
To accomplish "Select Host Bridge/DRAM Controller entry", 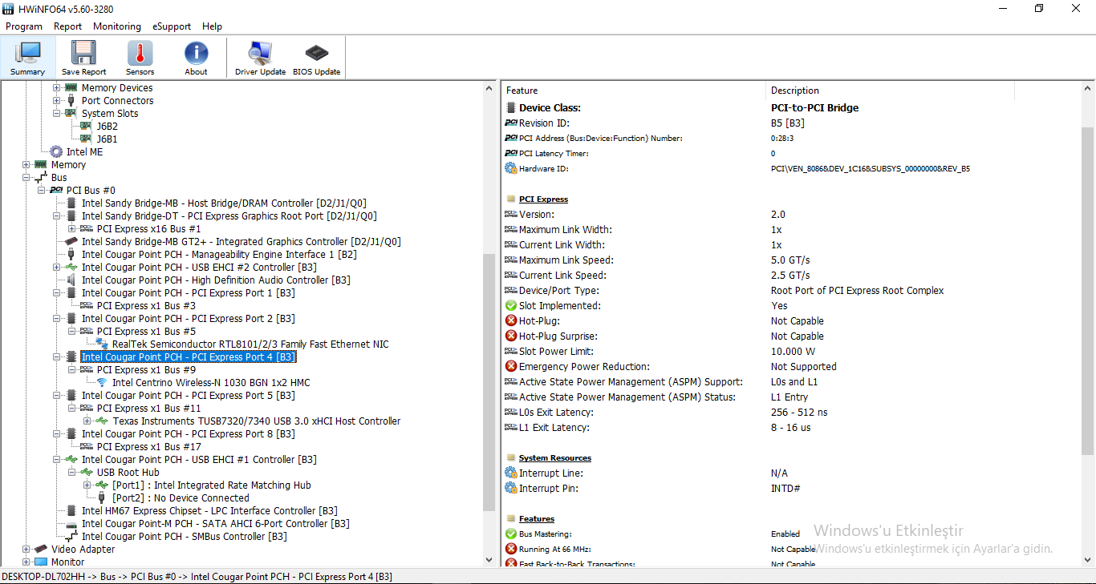I will [224, 203].
